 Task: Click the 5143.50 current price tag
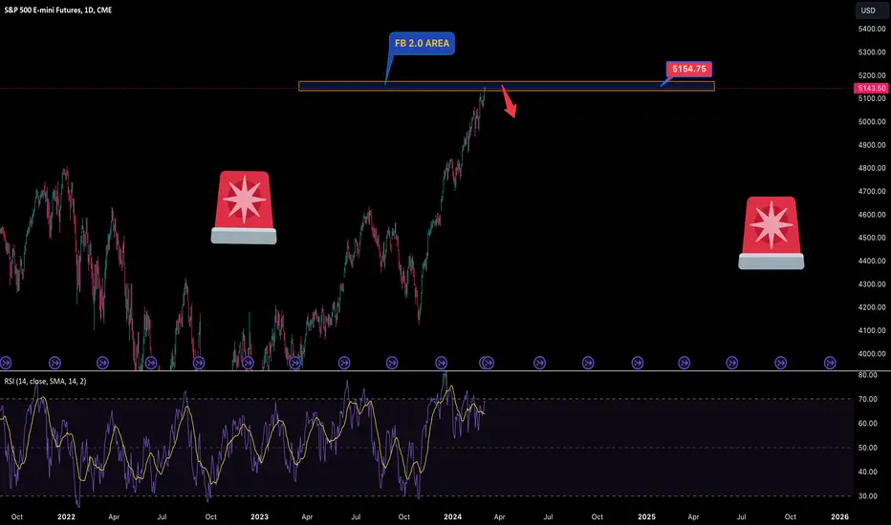pos(871,88)
